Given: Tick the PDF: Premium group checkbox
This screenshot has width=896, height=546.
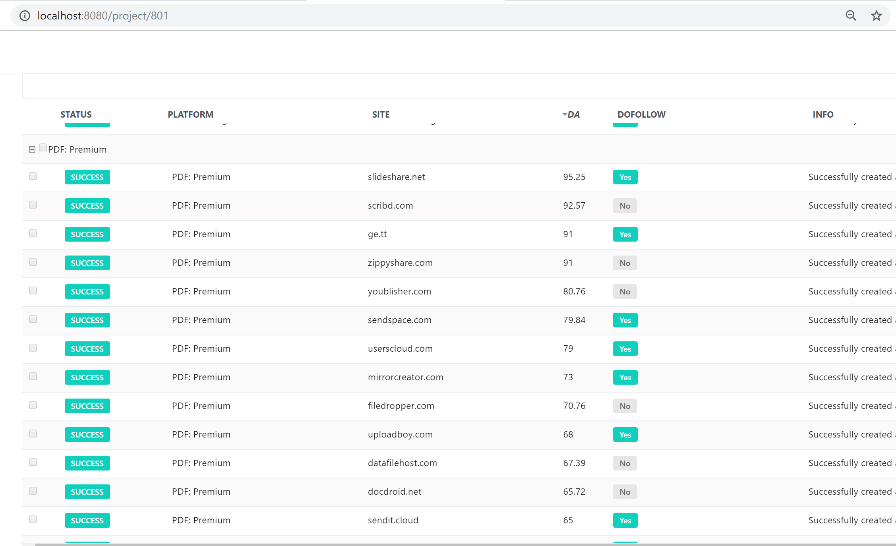Looking at the screenshot, I should pyautogui.click(x=43, y=147).
